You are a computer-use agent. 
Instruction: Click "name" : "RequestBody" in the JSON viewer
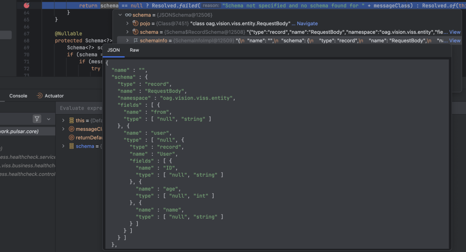tap(152, 91)
